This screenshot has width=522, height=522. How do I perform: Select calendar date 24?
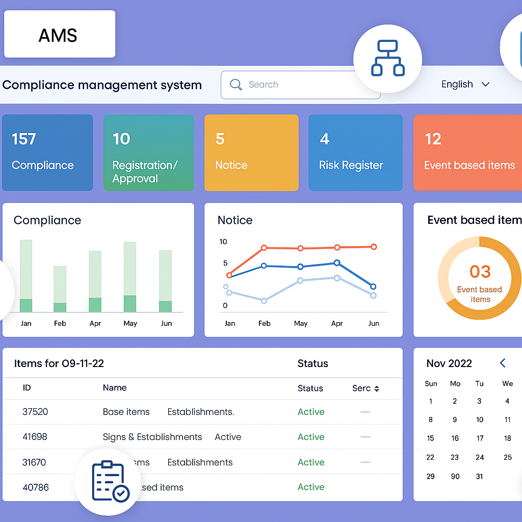(480, 457)
